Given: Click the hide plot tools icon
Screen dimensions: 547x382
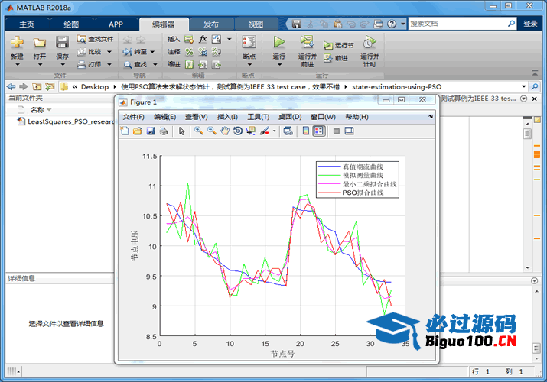Looking at the screenshot, I should click(x=337, y=131).
